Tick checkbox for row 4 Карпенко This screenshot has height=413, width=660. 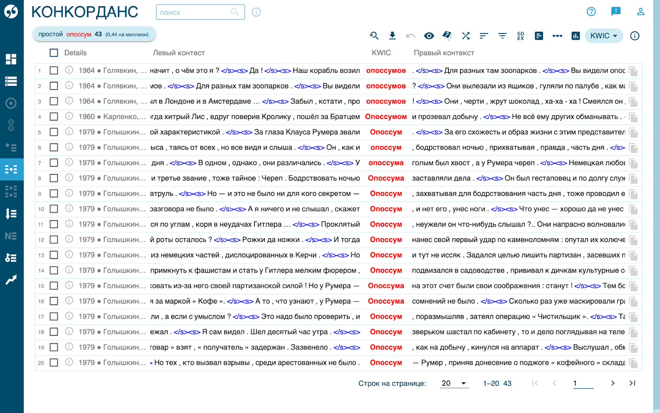[54, 116]
